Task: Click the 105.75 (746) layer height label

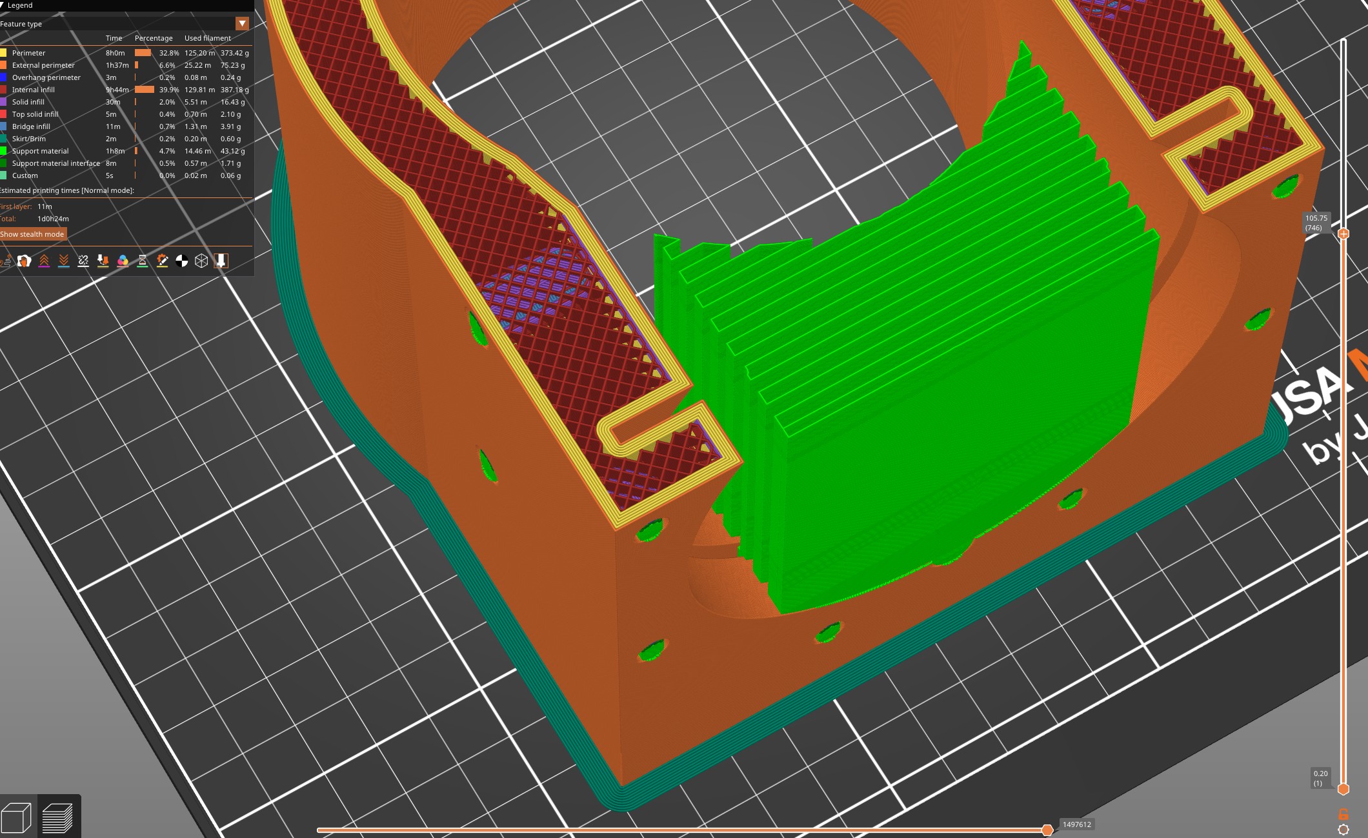Action: click(1316, 223)
